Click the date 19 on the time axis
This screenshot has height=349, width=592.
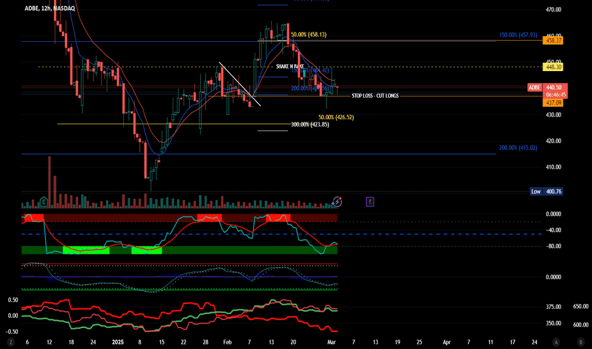coord(398,342)
